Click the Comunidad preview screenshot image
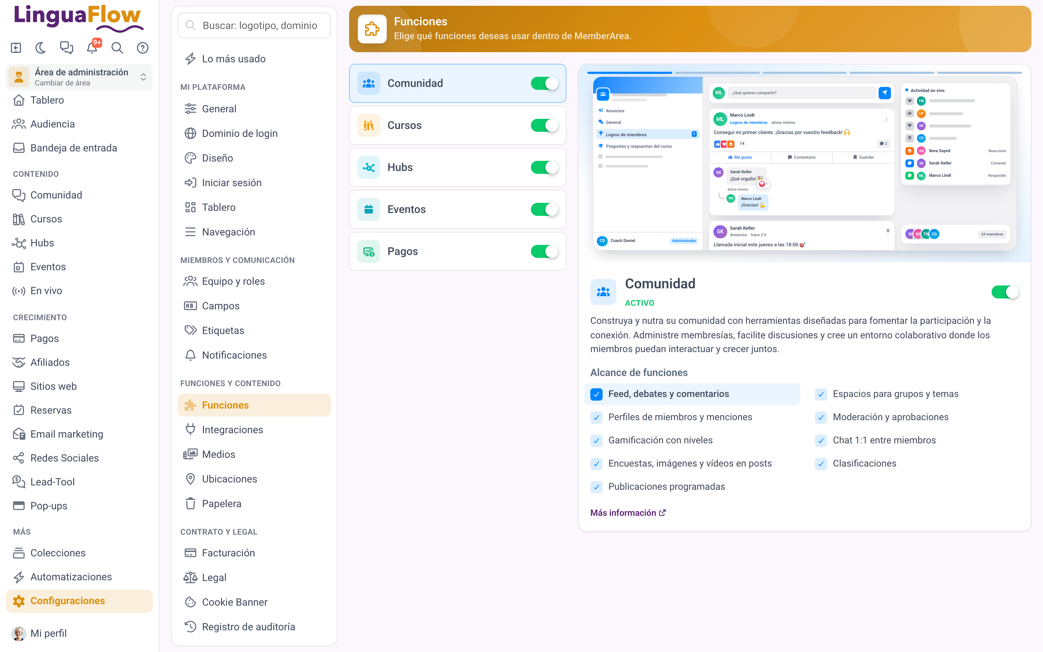 tap(805, 164)
